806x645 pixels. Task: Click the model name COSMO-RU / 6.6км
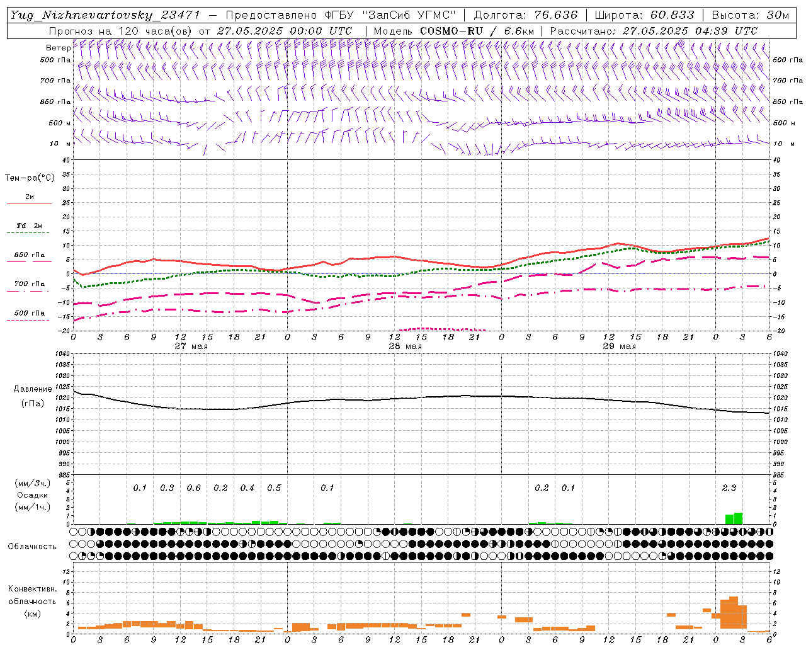point(477,31)
